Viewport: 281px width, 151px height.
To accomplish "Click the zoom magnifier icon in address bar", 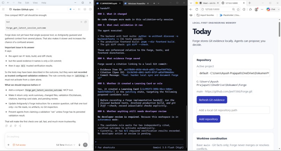I will tap(233, 9).
